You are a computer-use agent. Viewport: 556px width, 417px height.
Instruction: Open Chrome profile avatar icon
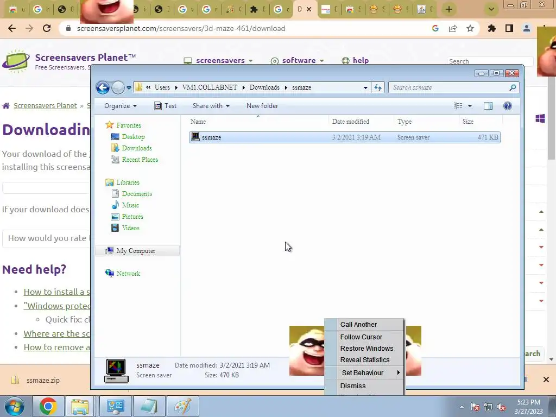(527, 28)
